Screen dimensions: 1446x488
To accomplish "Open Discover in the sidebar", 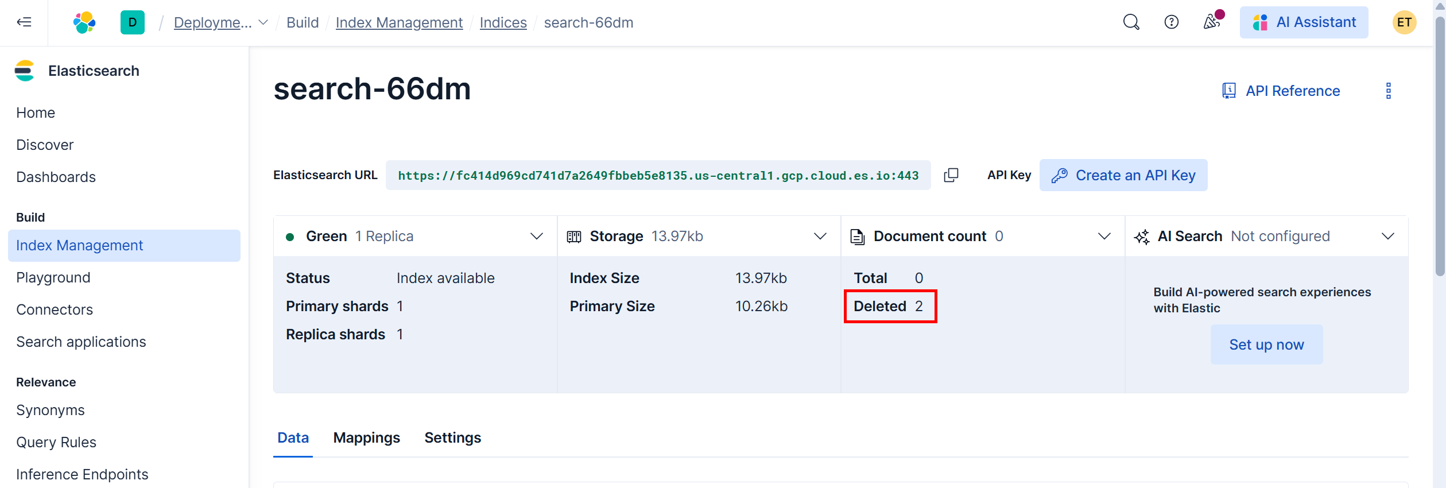I will point(45,145).
